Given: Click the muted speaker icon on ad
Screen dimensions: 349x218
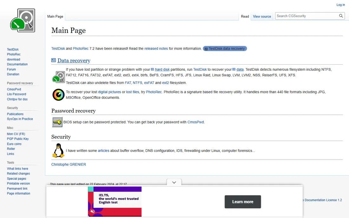Looking at the screenshot, I should [x=93, y=211].
